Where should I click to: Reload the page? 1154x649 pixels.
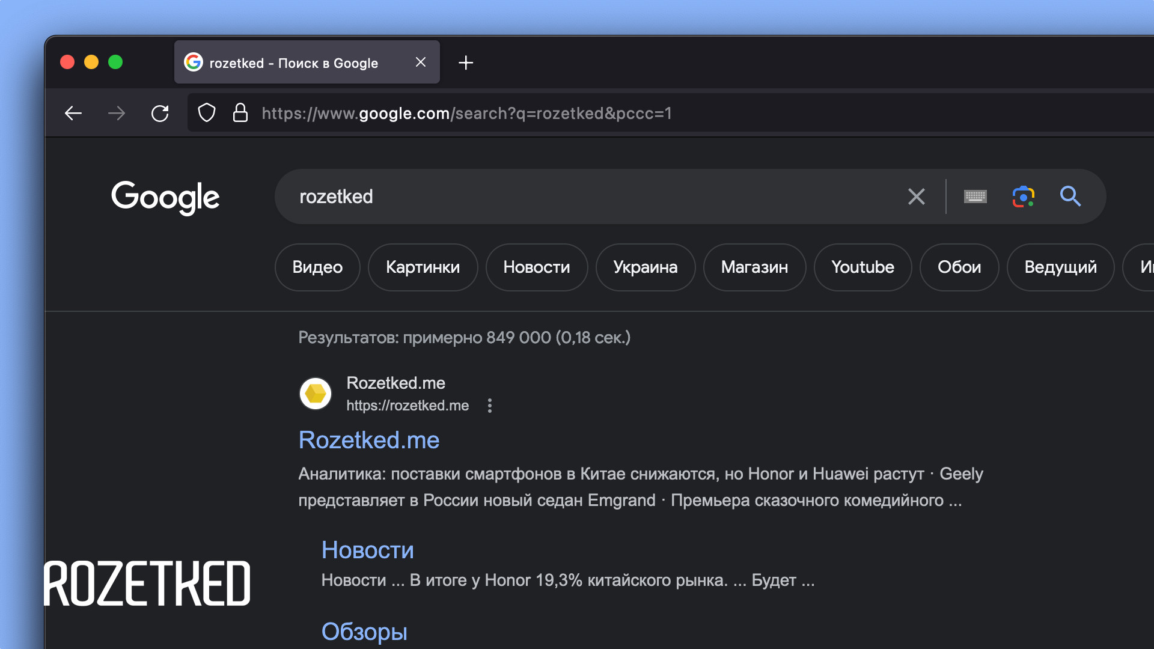point(160,113)
